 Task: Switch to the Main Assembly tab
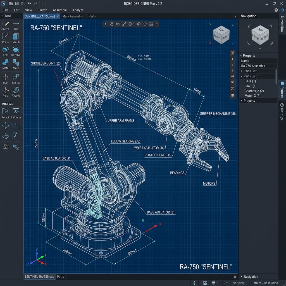tap(73, 16)
